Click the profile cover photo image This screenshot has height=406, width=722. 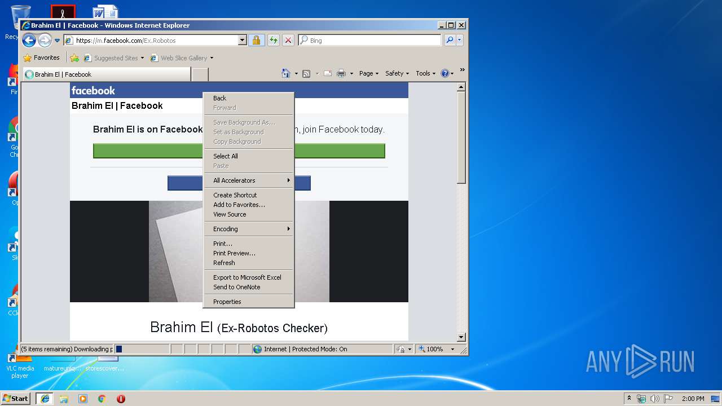[x=239, y=251]
